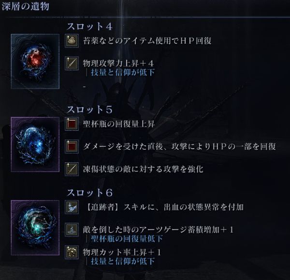The width and height of the screenshot is (290, 280).
Task: Click the skill icon beside 【追跡者】スキルに
Action: pyautogui.click(x=72, y=207)
